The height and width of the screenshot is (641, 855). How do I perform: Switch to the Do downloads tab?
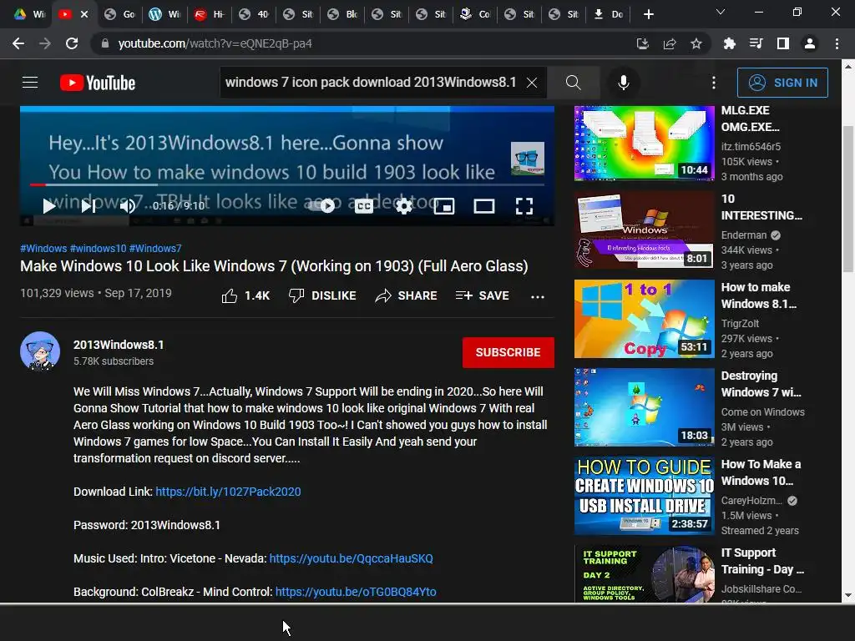click(608, 14)
